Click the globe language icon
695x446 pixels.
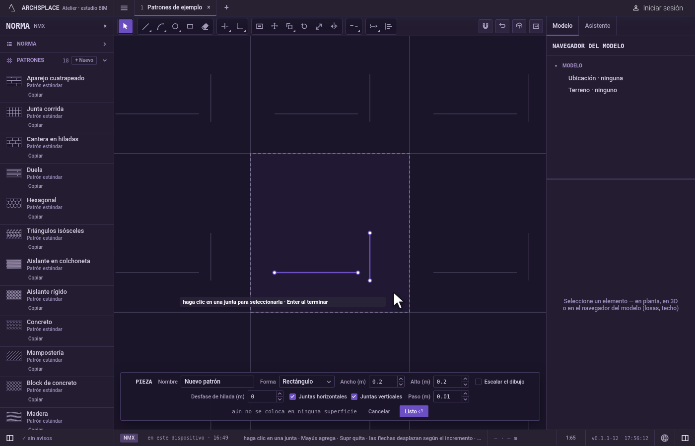[665, 438]
